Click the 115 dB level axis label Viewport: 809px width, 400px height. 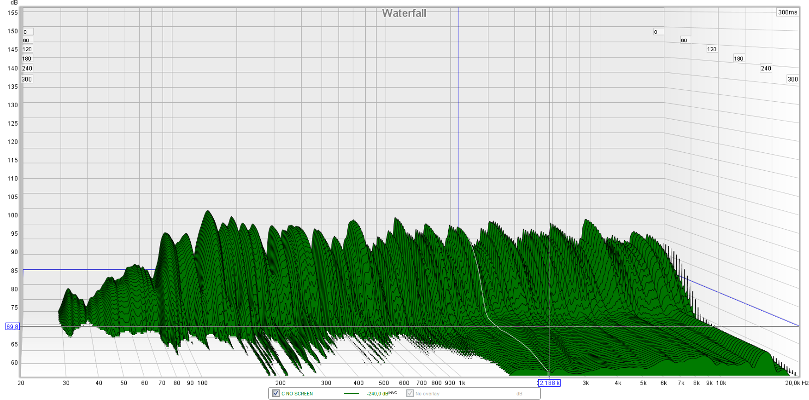(12, 160)
